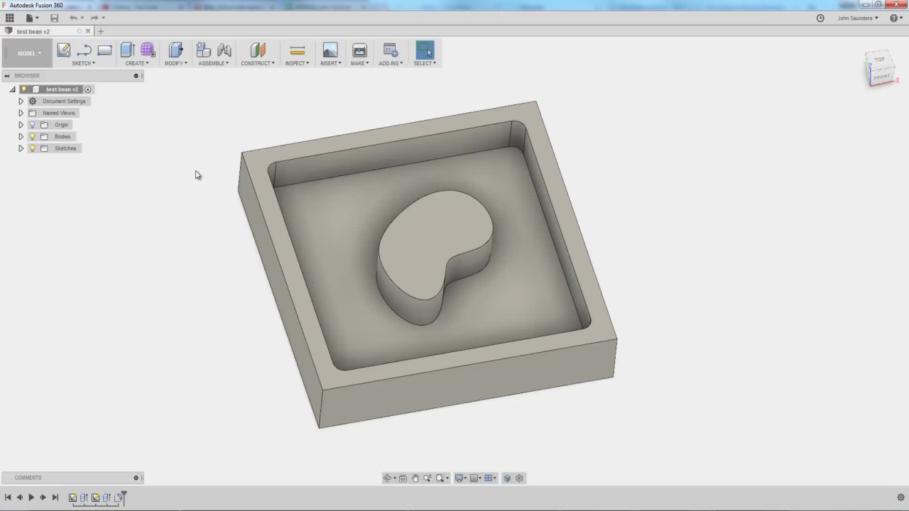Collapse the Browser panel with double arrows
This screenshot has width=909, height=511.
tap(6, 76)
